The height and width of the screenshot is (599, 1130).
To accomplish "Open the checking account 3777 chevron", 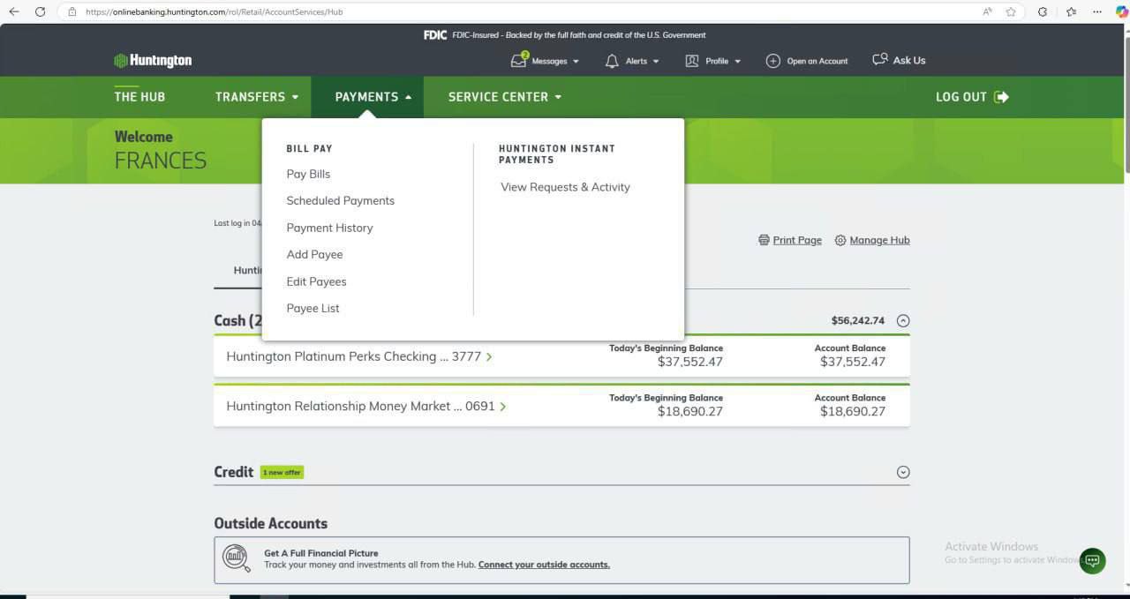I will tap(489, 357).
